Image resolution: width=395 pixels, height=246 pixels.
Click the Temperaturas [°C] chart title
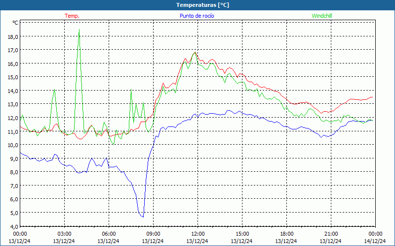202,5
